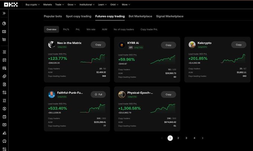Switch to Bot Marketplace tab
Image resolution: width=253 pixels, height=151 pixels.
(x=140, y=16)
